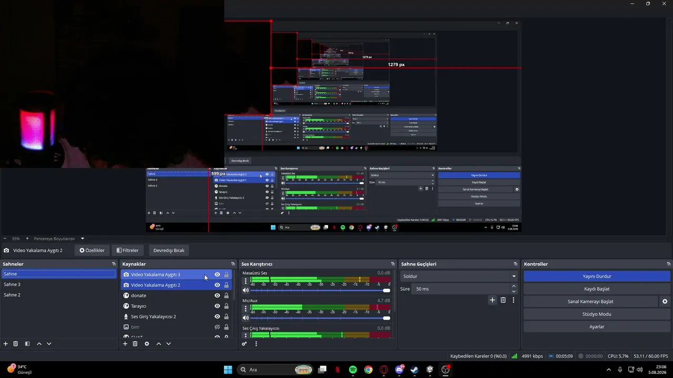The width and height of the screenshot is (673, 378).
Task: Select the Ses Giriş Yakalayıcısı 2 source
Action: (x=176, y=317)
